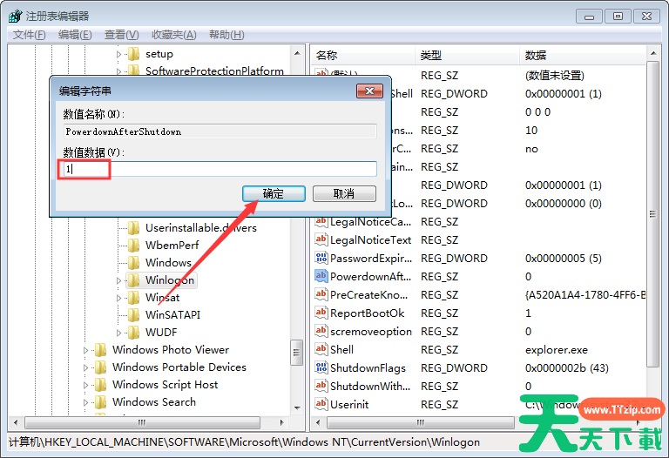Click the 0x0000002b (43) data cell
Viewport: 669px width, 458px height.
coord(566,367)
